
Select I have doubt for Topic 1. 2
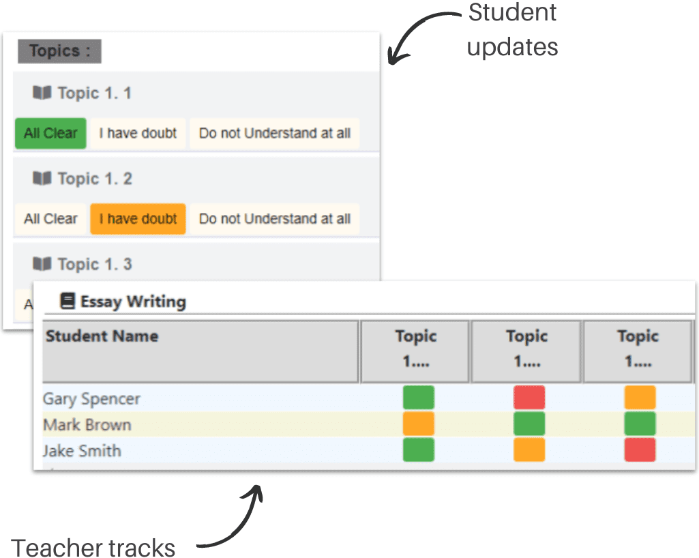[x=138, y=218]
